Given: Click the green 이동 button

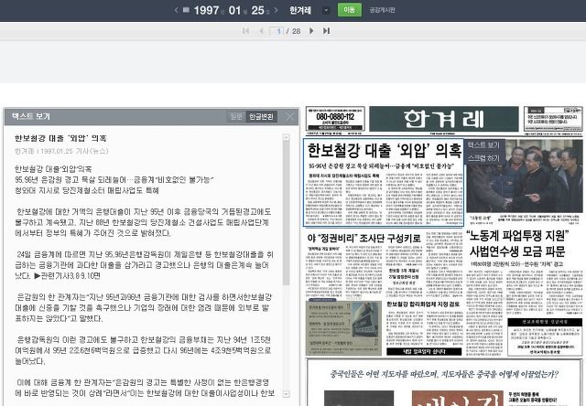Looking at the screenshot, I should [350, 10].
